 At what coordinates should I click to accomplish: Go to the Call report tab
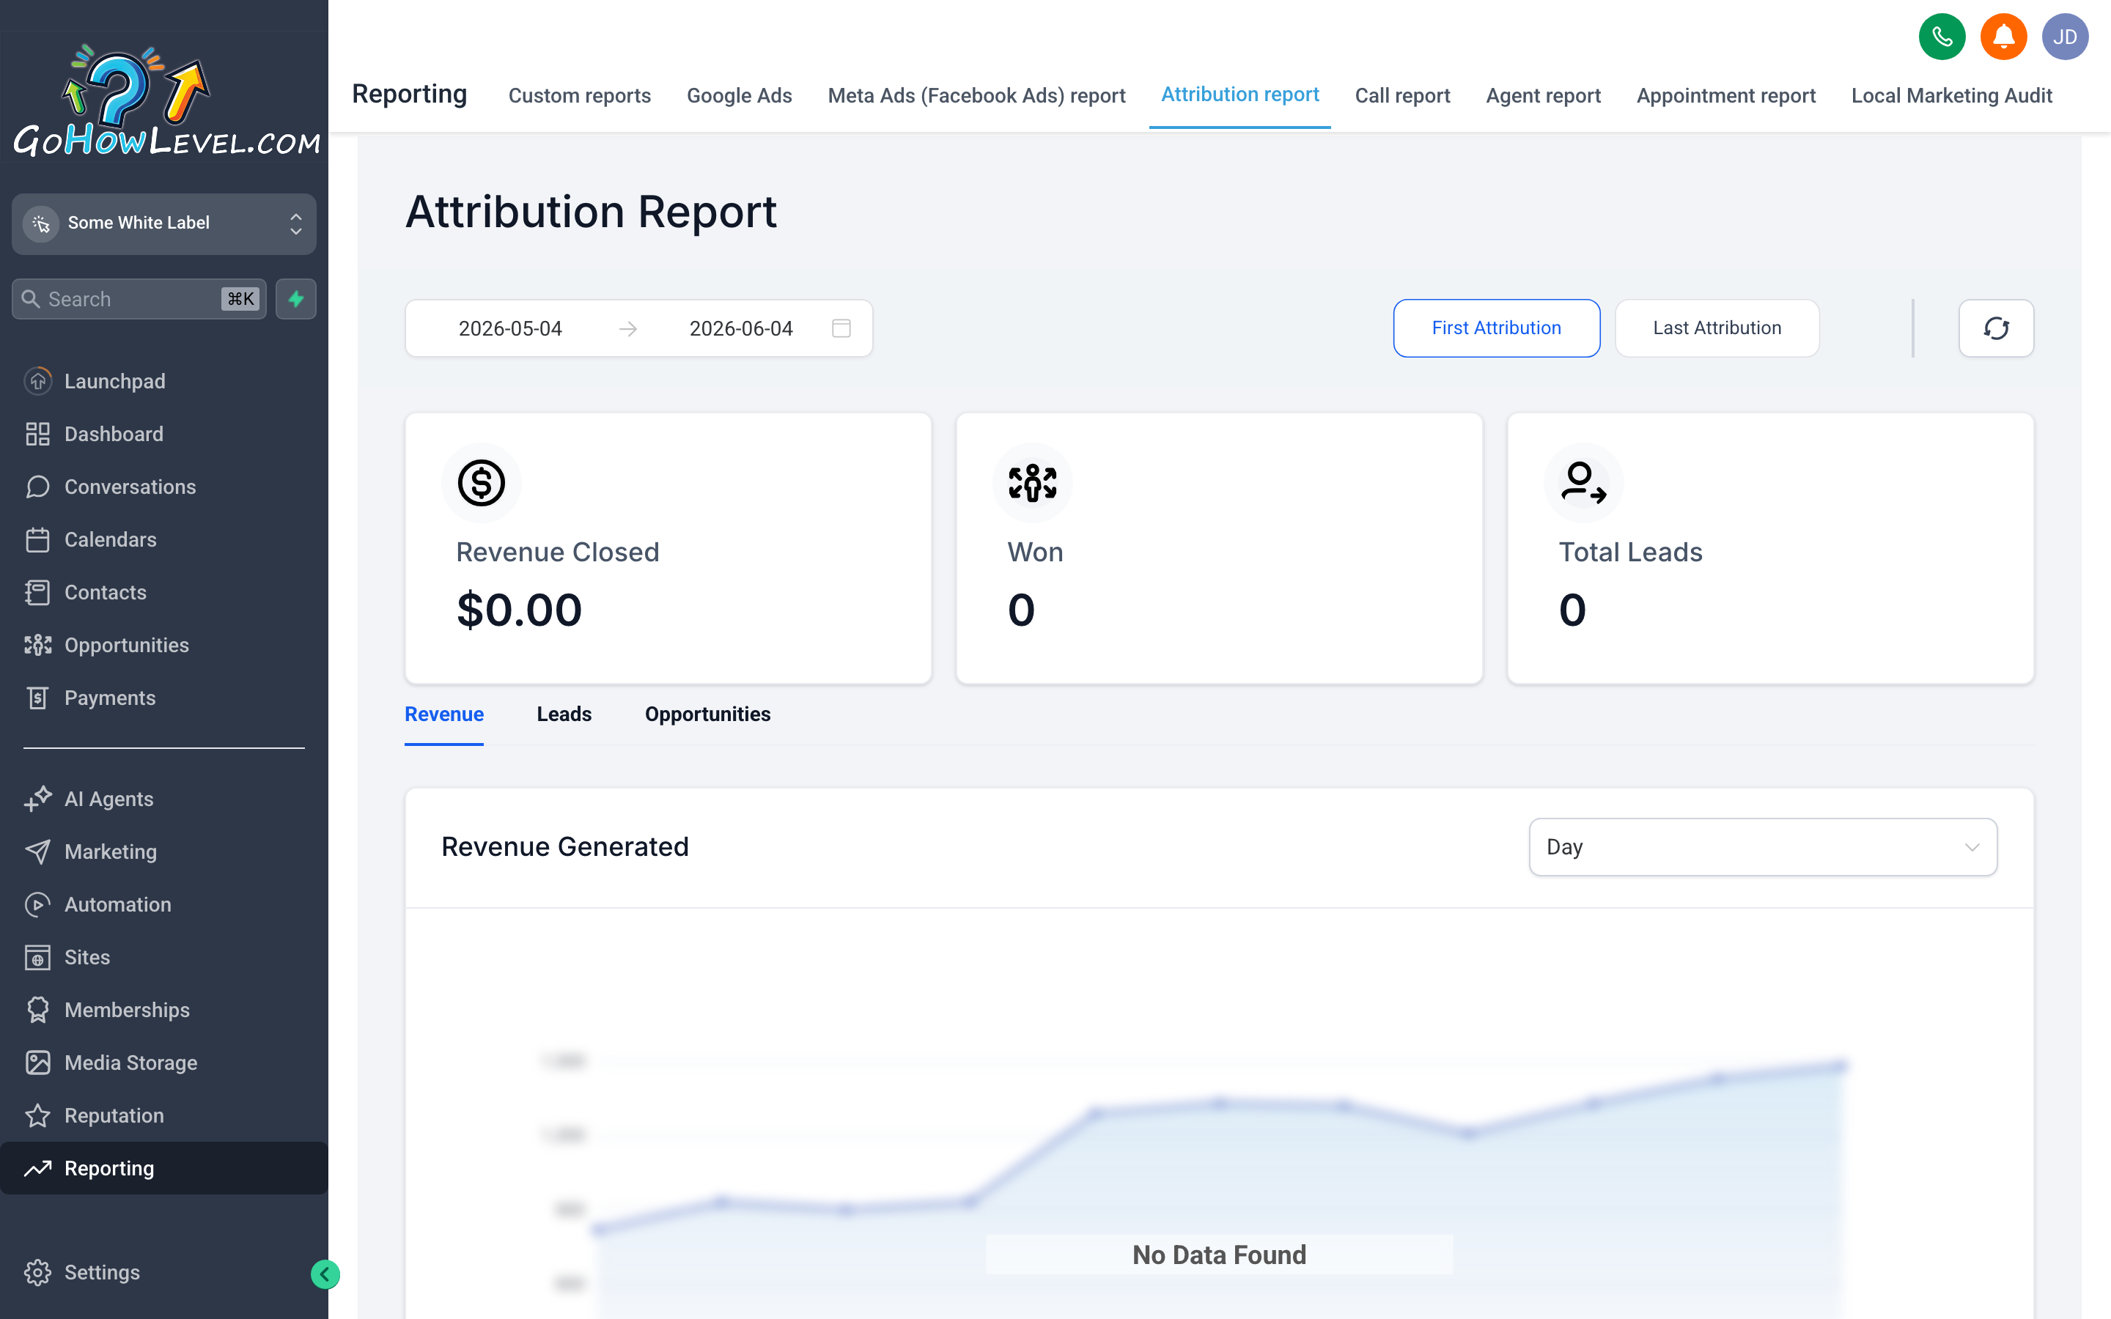click(x=1401, y=95)
